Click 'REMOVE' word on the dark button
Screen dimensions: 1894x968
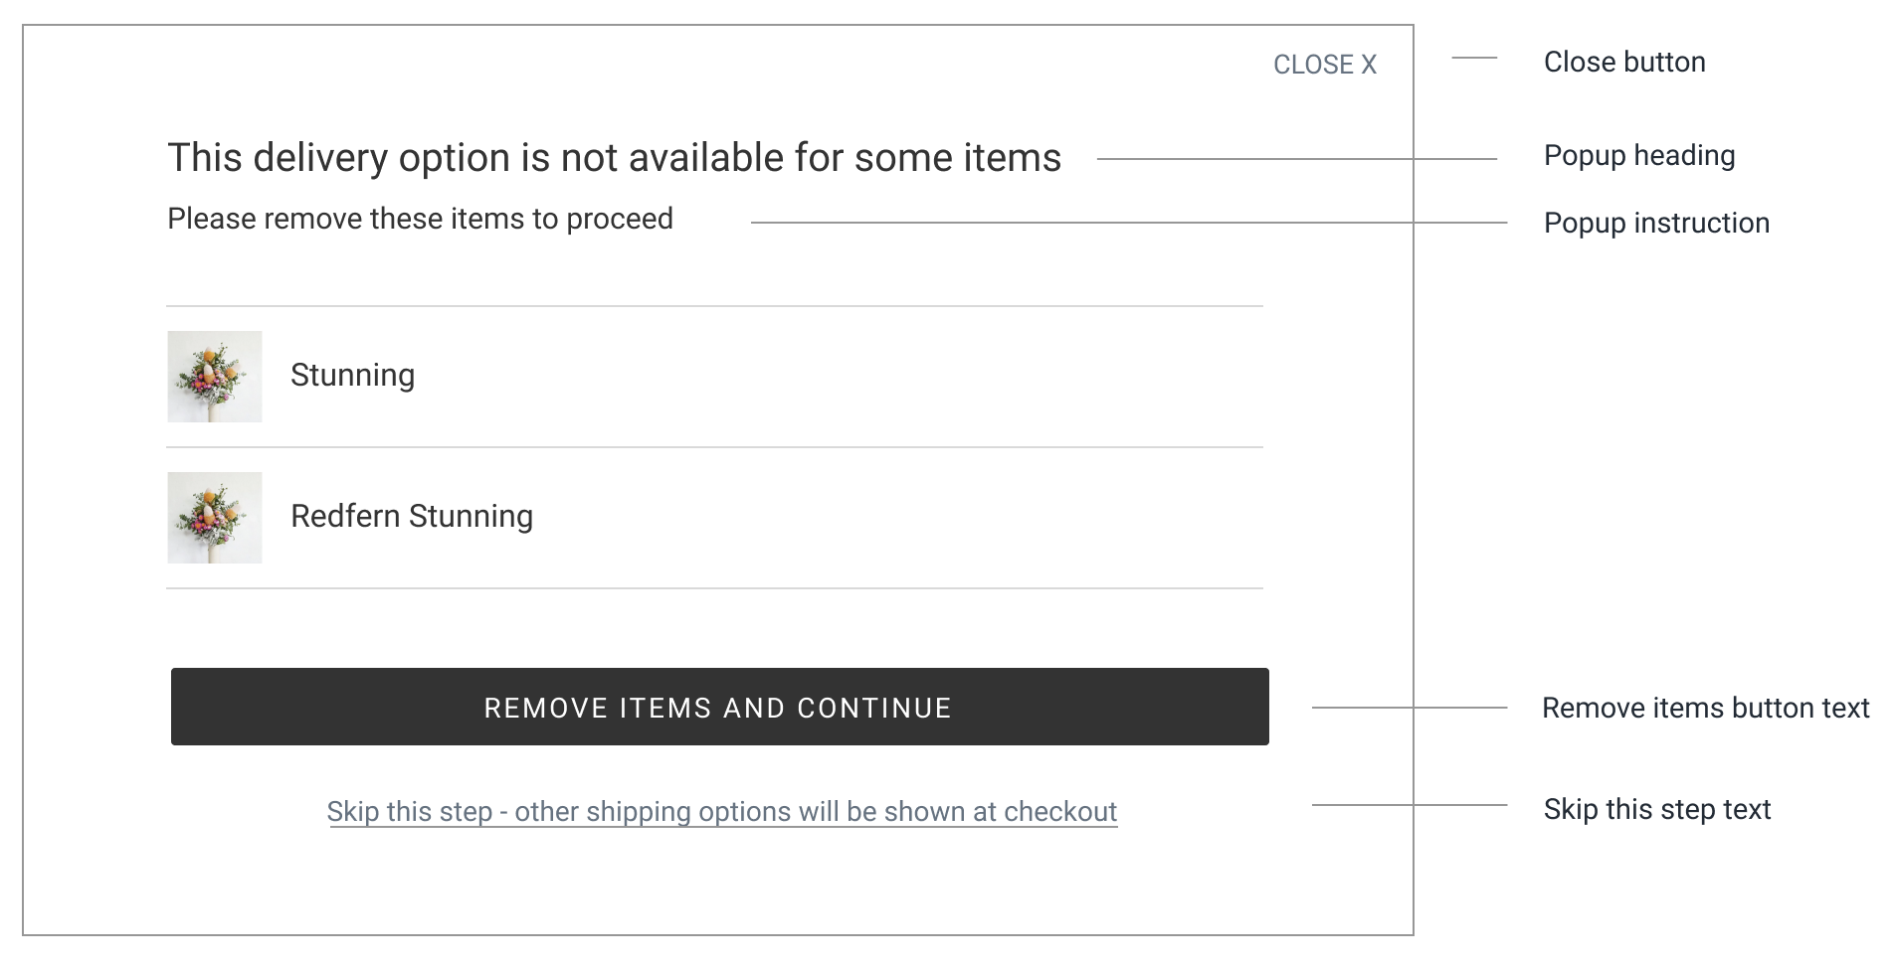546,708
